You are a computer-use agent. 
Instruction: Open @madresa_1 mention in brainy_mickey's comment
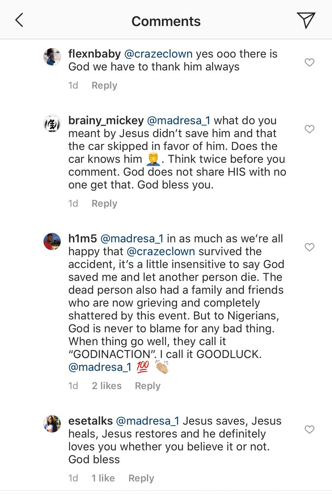click(x=178, y=120)
